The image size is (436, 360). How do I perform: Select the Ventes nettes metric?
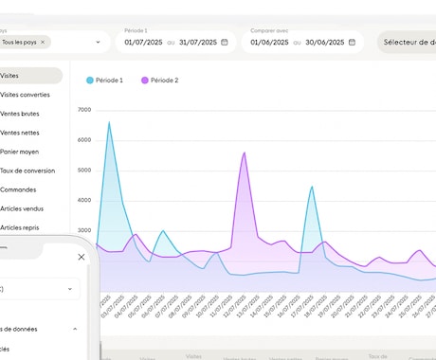[20, 133]
